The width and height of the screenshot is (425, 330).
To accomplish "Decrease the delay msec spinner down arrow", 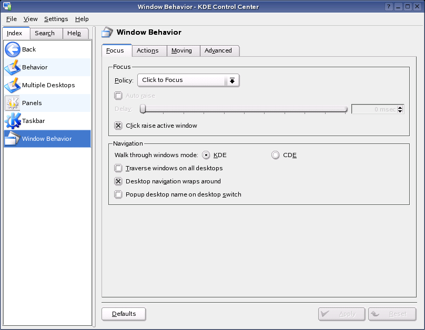I will 400,111.
